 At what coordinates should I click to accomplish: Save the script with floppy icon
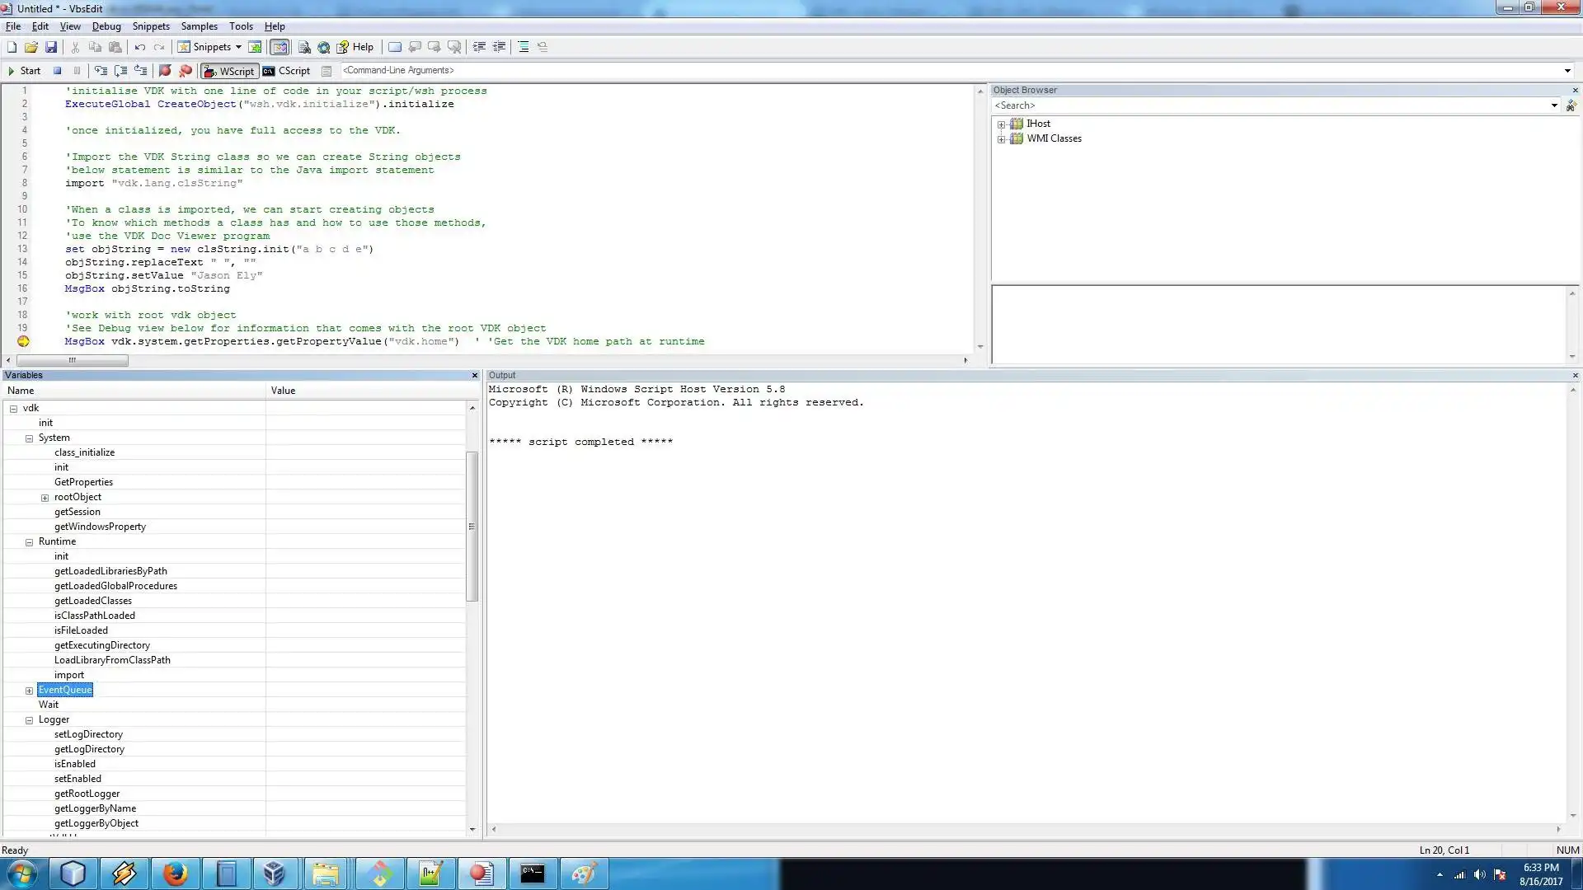pyautogui.click(x=51, y=47)
